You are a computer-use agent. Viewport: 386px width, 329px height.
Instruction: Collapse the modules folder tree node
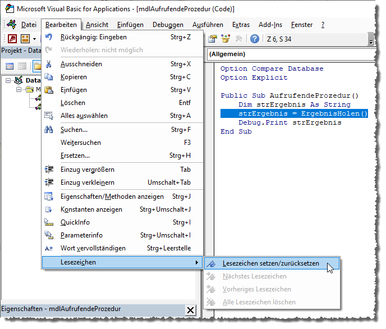(19, 89)
